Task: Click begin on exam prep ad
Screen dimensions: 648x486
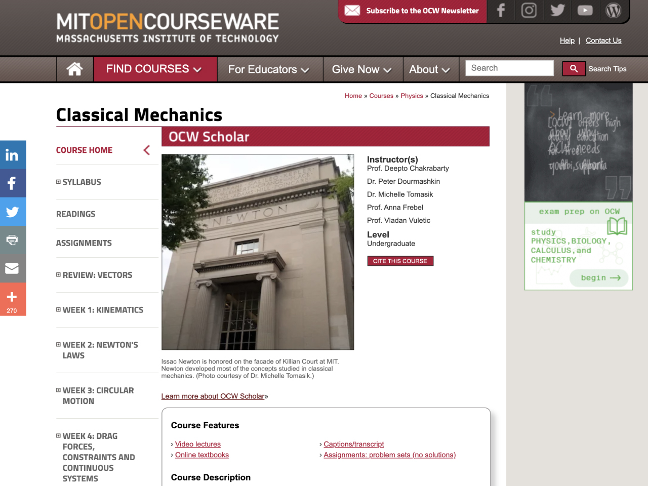Action: [x=600, y=278]
